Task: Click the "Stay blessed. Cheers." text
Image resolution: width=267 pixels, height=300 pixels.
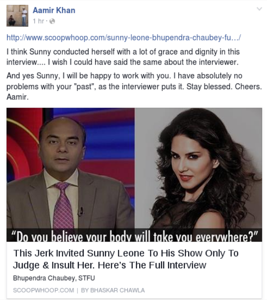Action: click(224, 86)
